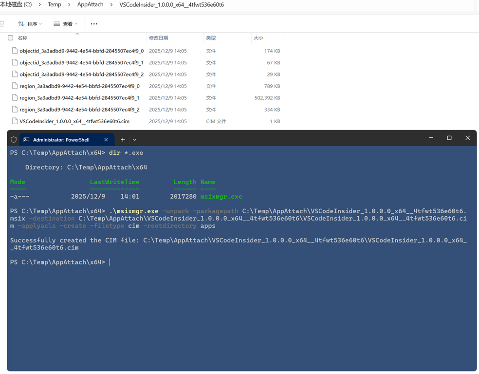The width and height of the screenshot is (479, 374).
Task: Go to 本地磁盘 (C:) in breadcrumb
Action: click(16, 5)
